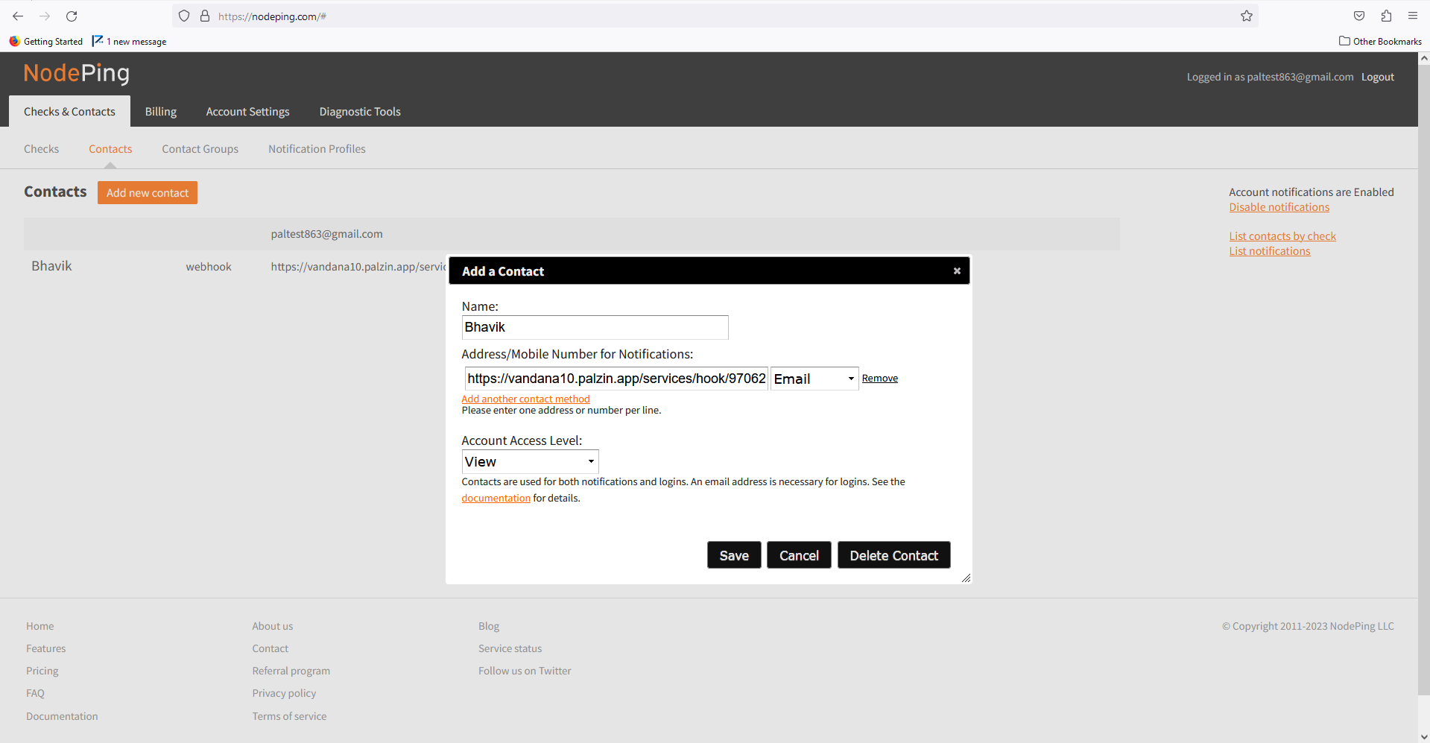Bookmark this page with the star icon
Viewport: 1430px width, 743px height.
[1247, 16]
